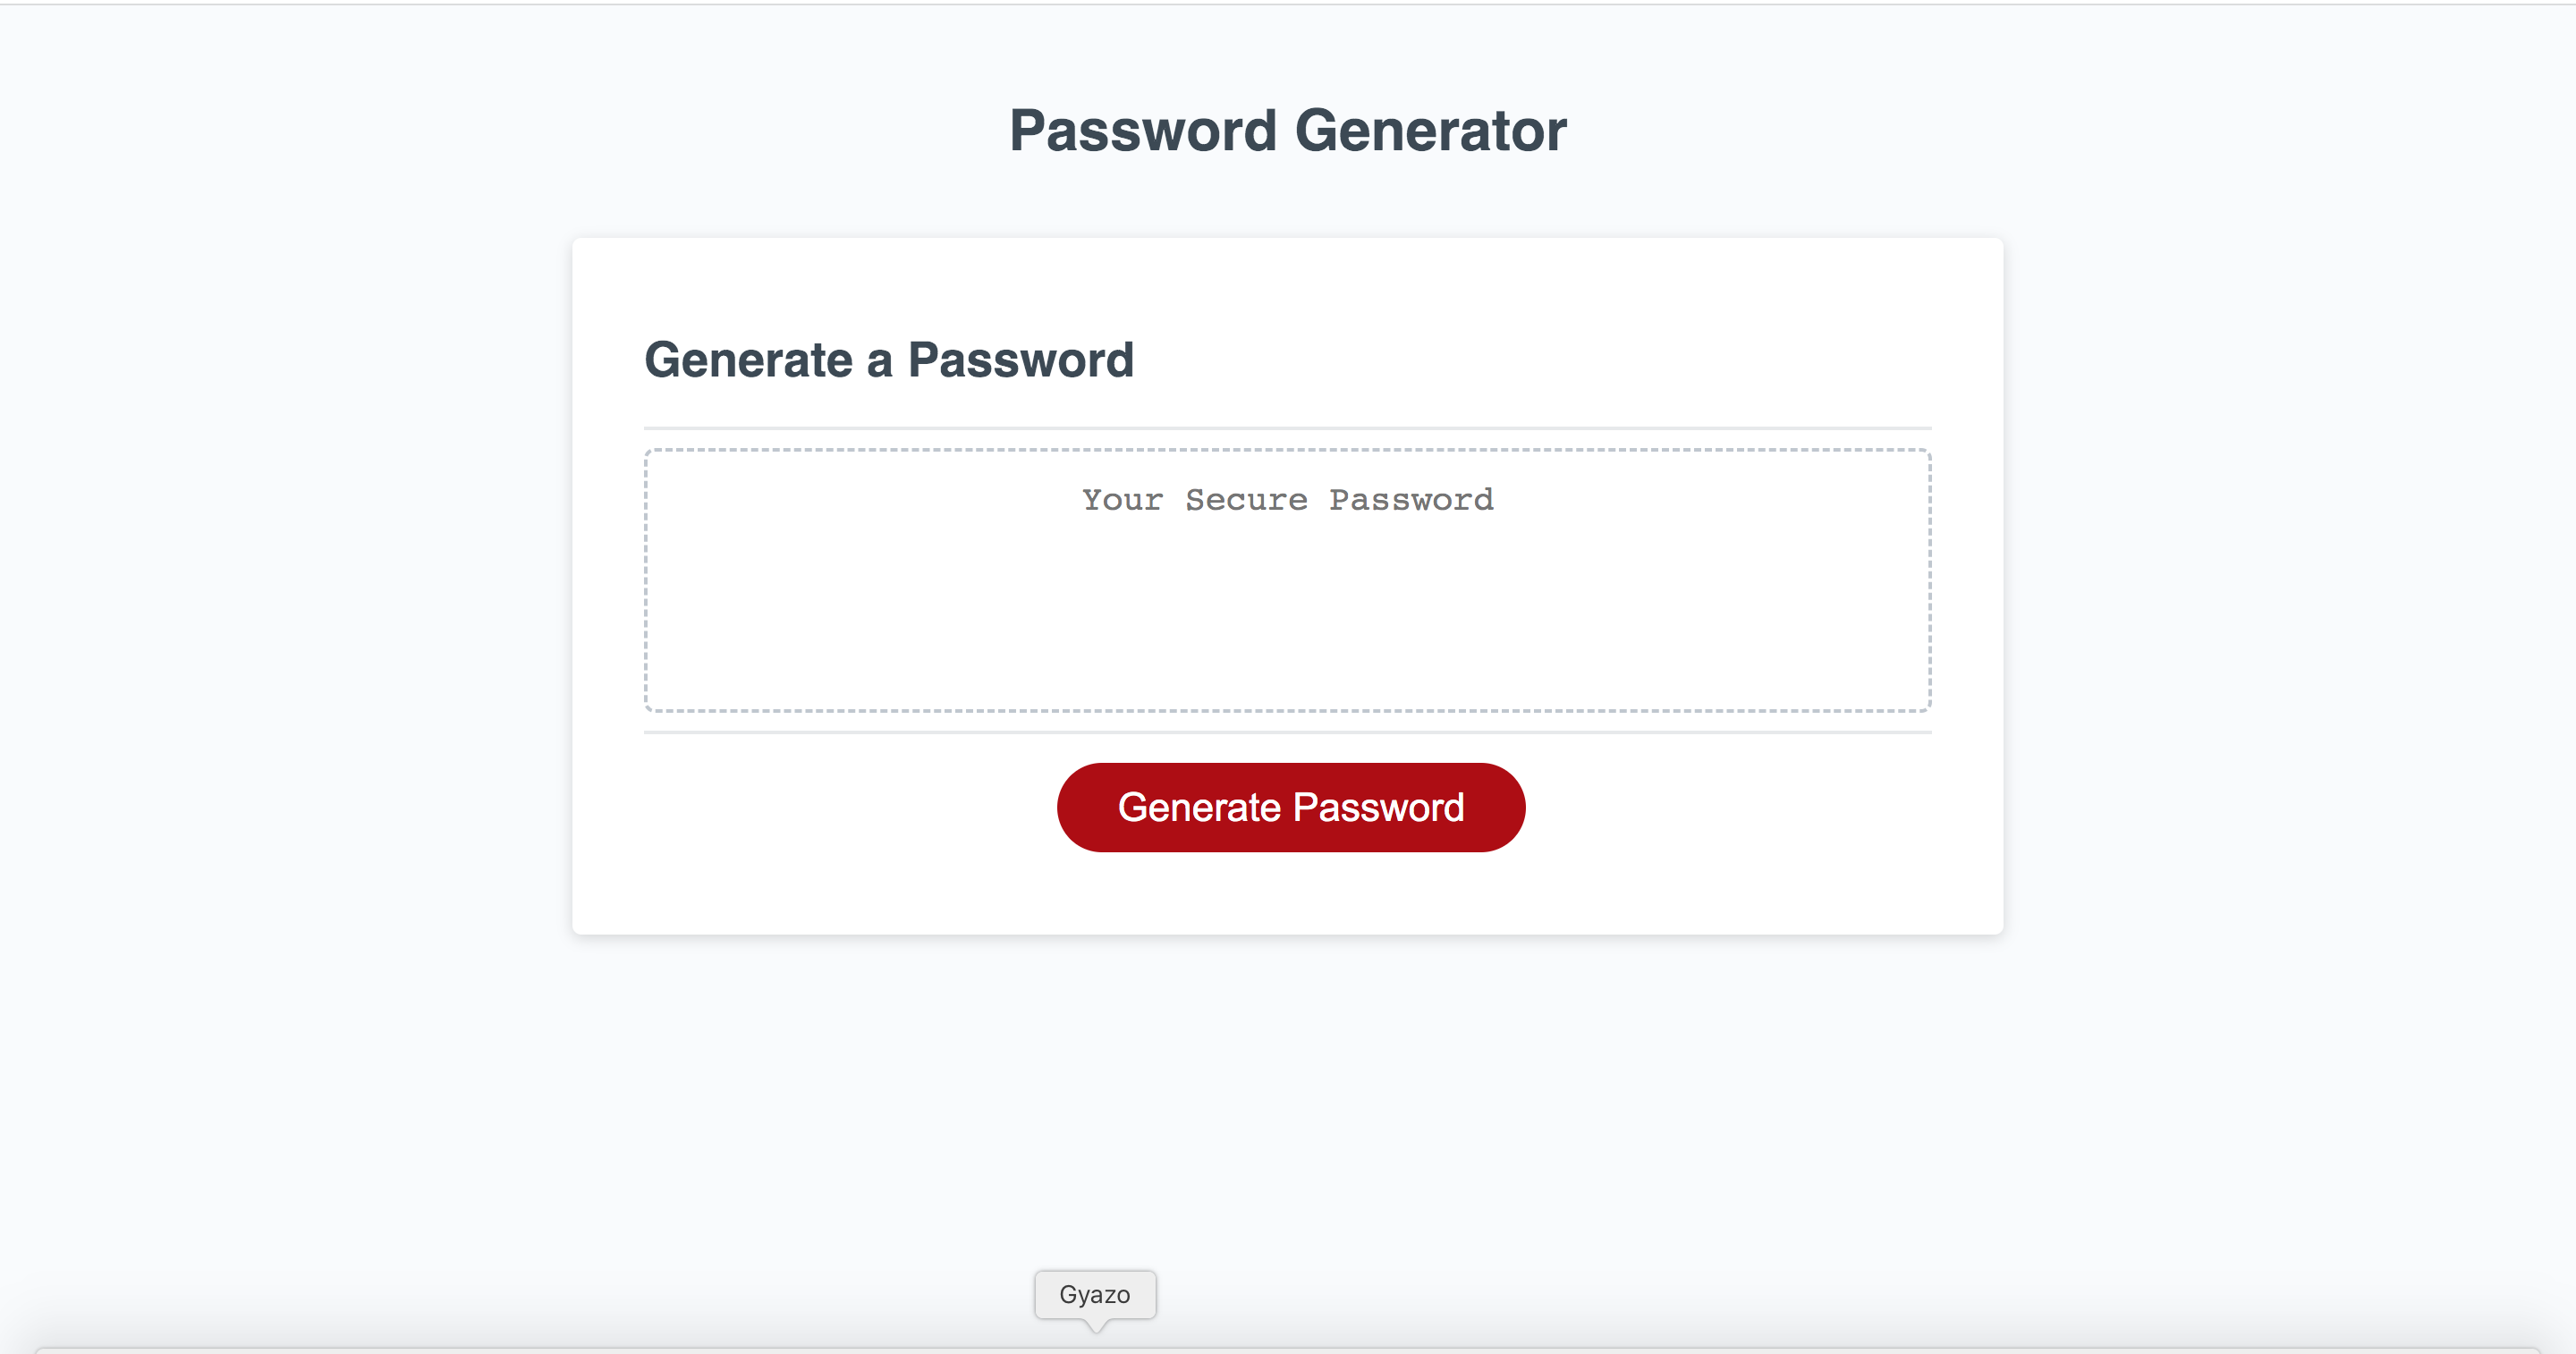Screen dimensions: 2576x1354
Task: Click the Your Secure Password placeholder text
Action: coord(1287,499)
